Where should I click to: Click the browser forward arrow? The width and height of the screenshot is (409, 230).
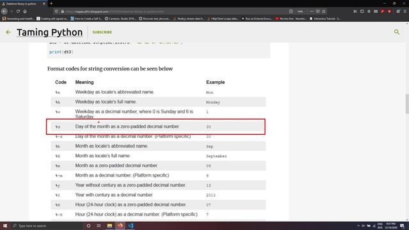click(x=12, y=11)
